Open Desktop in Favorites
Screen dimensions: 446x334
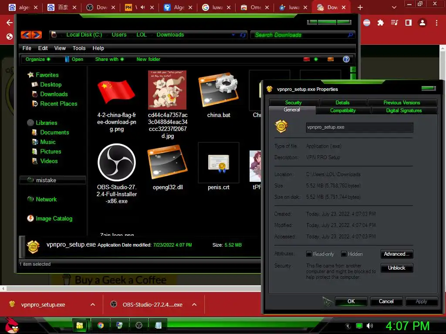click(x=51, y=85)
